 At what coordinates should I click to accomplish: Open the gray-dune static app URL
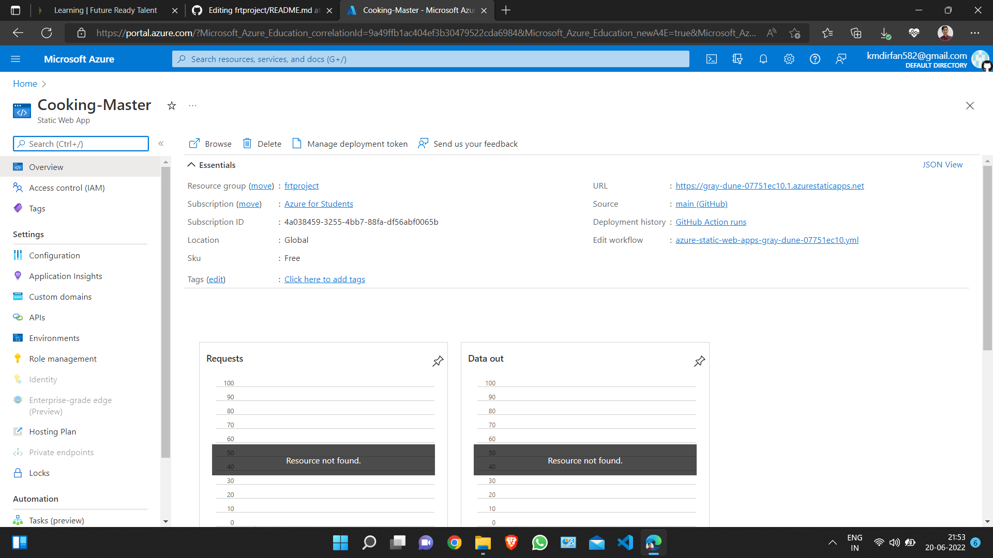coord(770,185)
